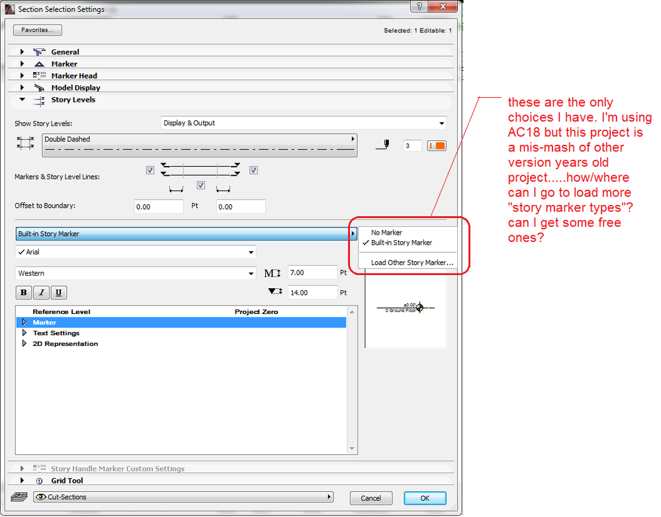Toggle Underline text formatting
The height and width of the screenshot is (517, 661).
tap(59, 292)
